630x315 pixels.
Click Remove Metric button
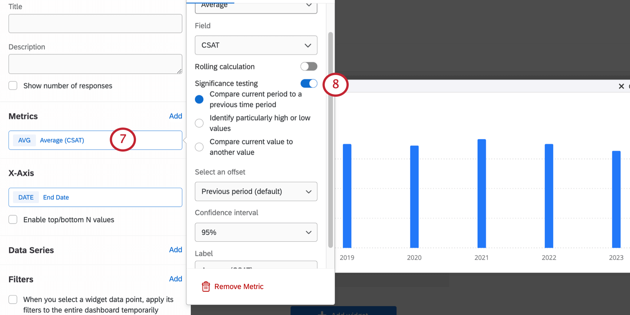pyautogui.click(x=233, y=286)
